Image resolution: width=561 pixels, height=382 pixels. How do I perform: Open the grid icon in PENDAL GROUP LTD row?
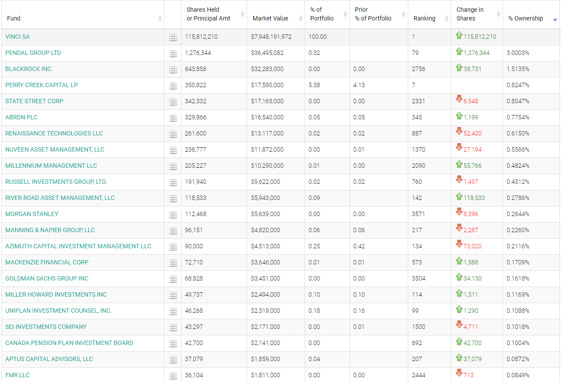[173, 54]
